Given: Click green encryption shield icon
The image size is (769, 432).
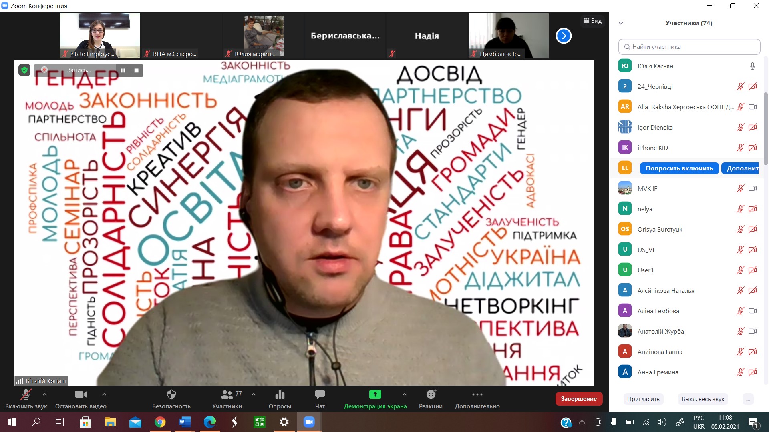Looking at the screenshot, I should point(24,70).
